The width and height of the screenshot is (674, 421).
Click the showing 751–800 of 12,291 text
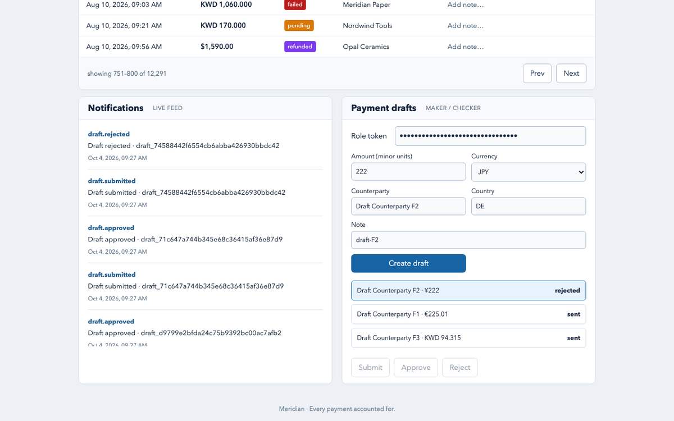[x=127, y=74]
